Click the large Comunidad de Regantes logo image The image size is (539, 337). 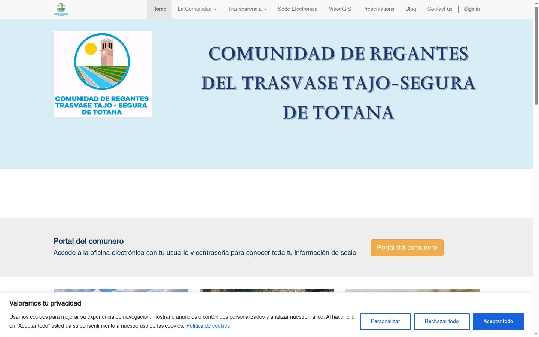(103, 74)
